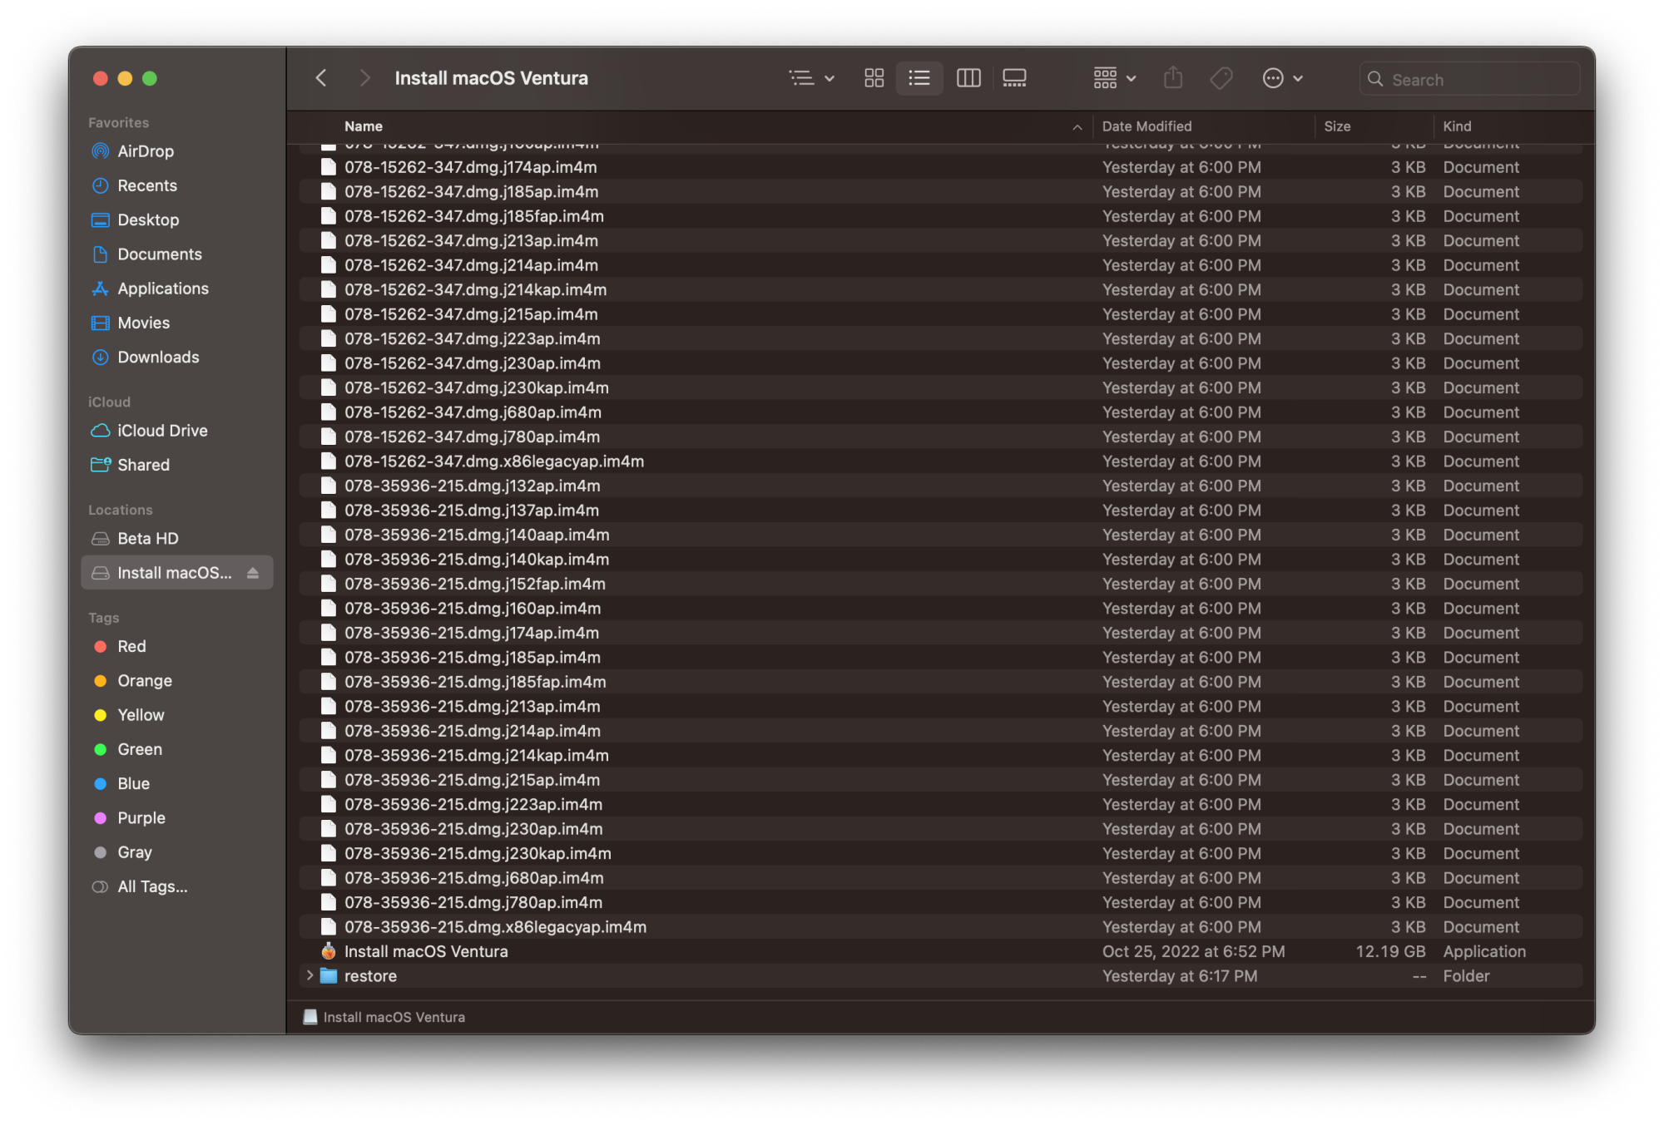1664x1125 pixels.
Task: Click the Oct 25, 2022 at 6:52 PM date
Action: (x=1193, y=951)
